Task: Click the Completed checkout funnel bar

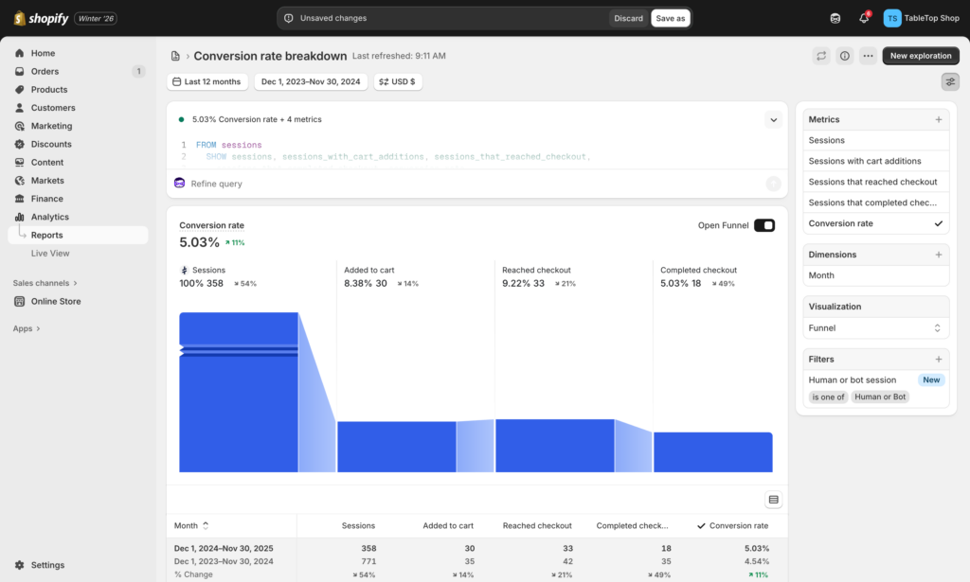Action: [713, 452]
